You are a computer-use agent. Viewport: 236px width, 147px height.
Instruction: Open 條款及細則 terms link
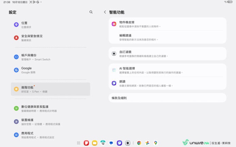[167, 98]
